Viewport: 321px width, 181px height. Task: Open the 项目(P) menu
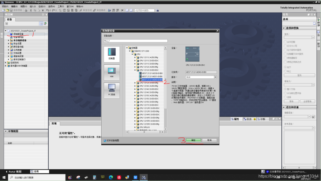point(5,6)
